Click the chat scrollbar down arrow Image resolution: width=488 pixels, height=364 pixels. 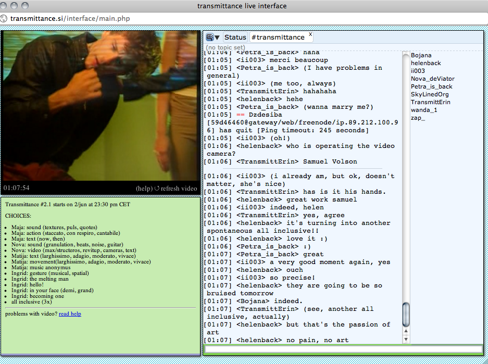point(406,339)
